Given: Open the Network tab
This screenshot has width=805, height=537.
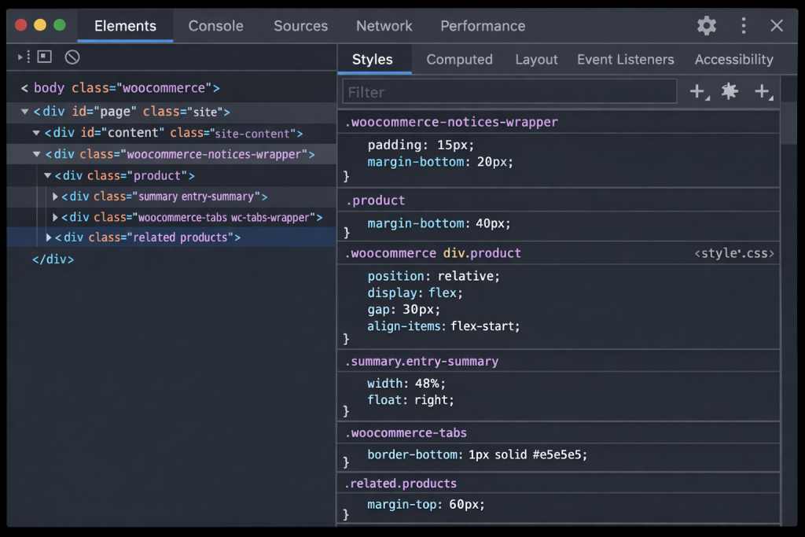Looking at the screenshot, I should coord(384,26).
